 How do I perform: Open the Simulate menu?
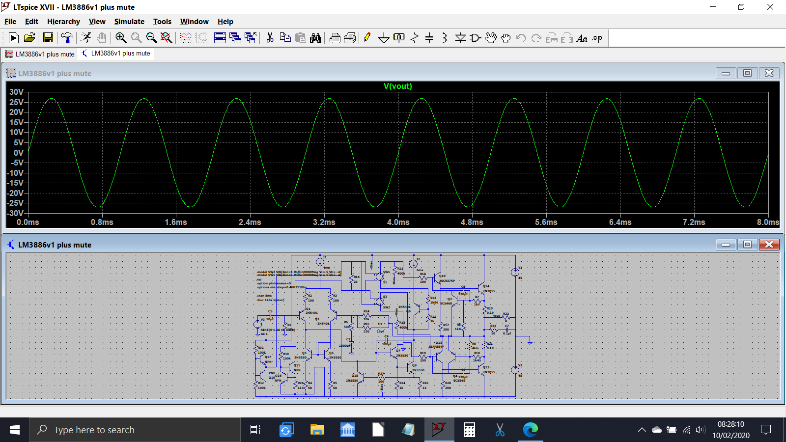tap(129, 22)
